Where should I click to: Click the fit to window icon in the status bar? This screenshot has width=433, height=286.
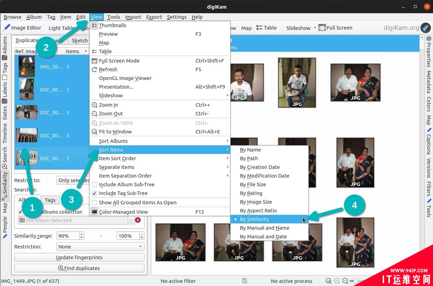328,281
